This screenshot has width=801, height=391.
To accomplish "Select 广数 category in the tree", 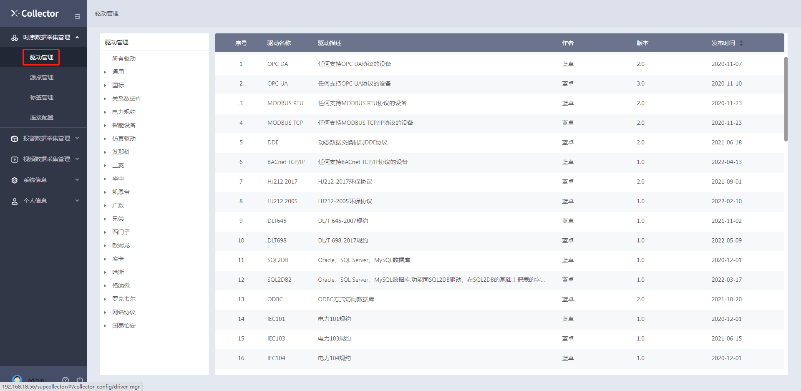I will click(x=118, y=205).
